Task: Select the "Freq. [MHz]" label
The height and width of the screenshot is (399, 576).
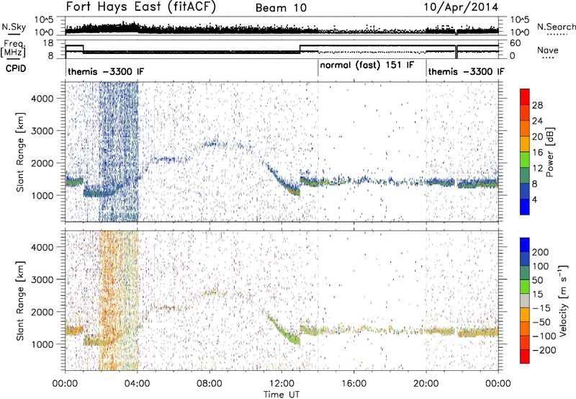Action: pos(13,48)
